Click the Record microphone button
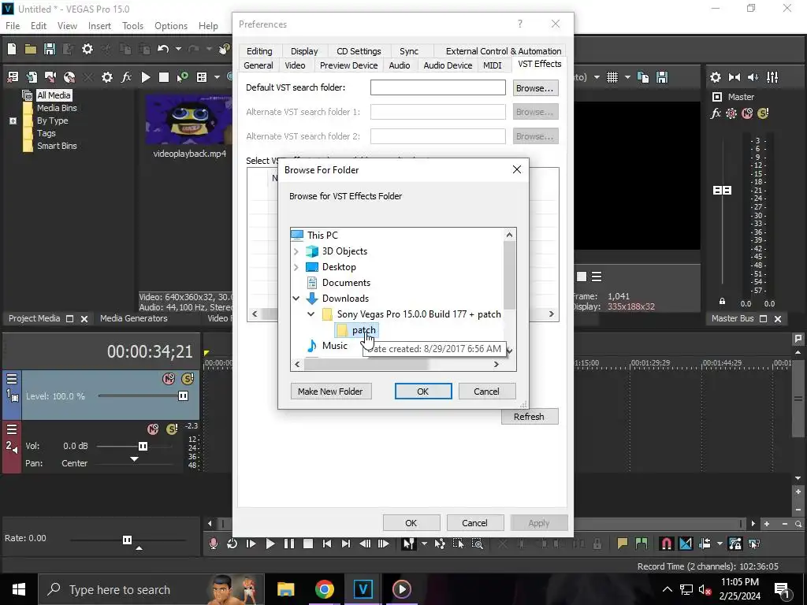This screenshot has height=605, width=807. [213, 544]
